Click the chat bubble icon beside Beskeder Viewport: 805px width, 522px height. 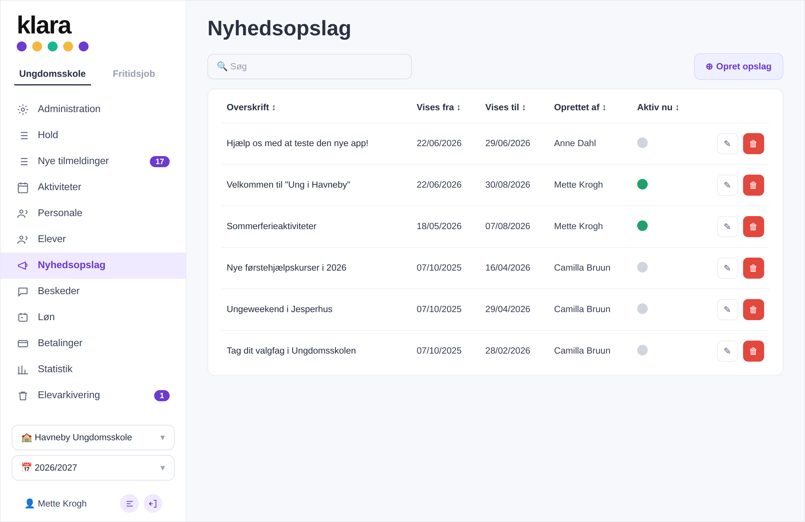(23, 291)
